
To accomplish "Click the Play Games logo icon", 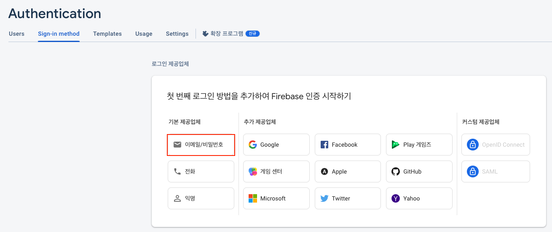I will click(396, 145).
